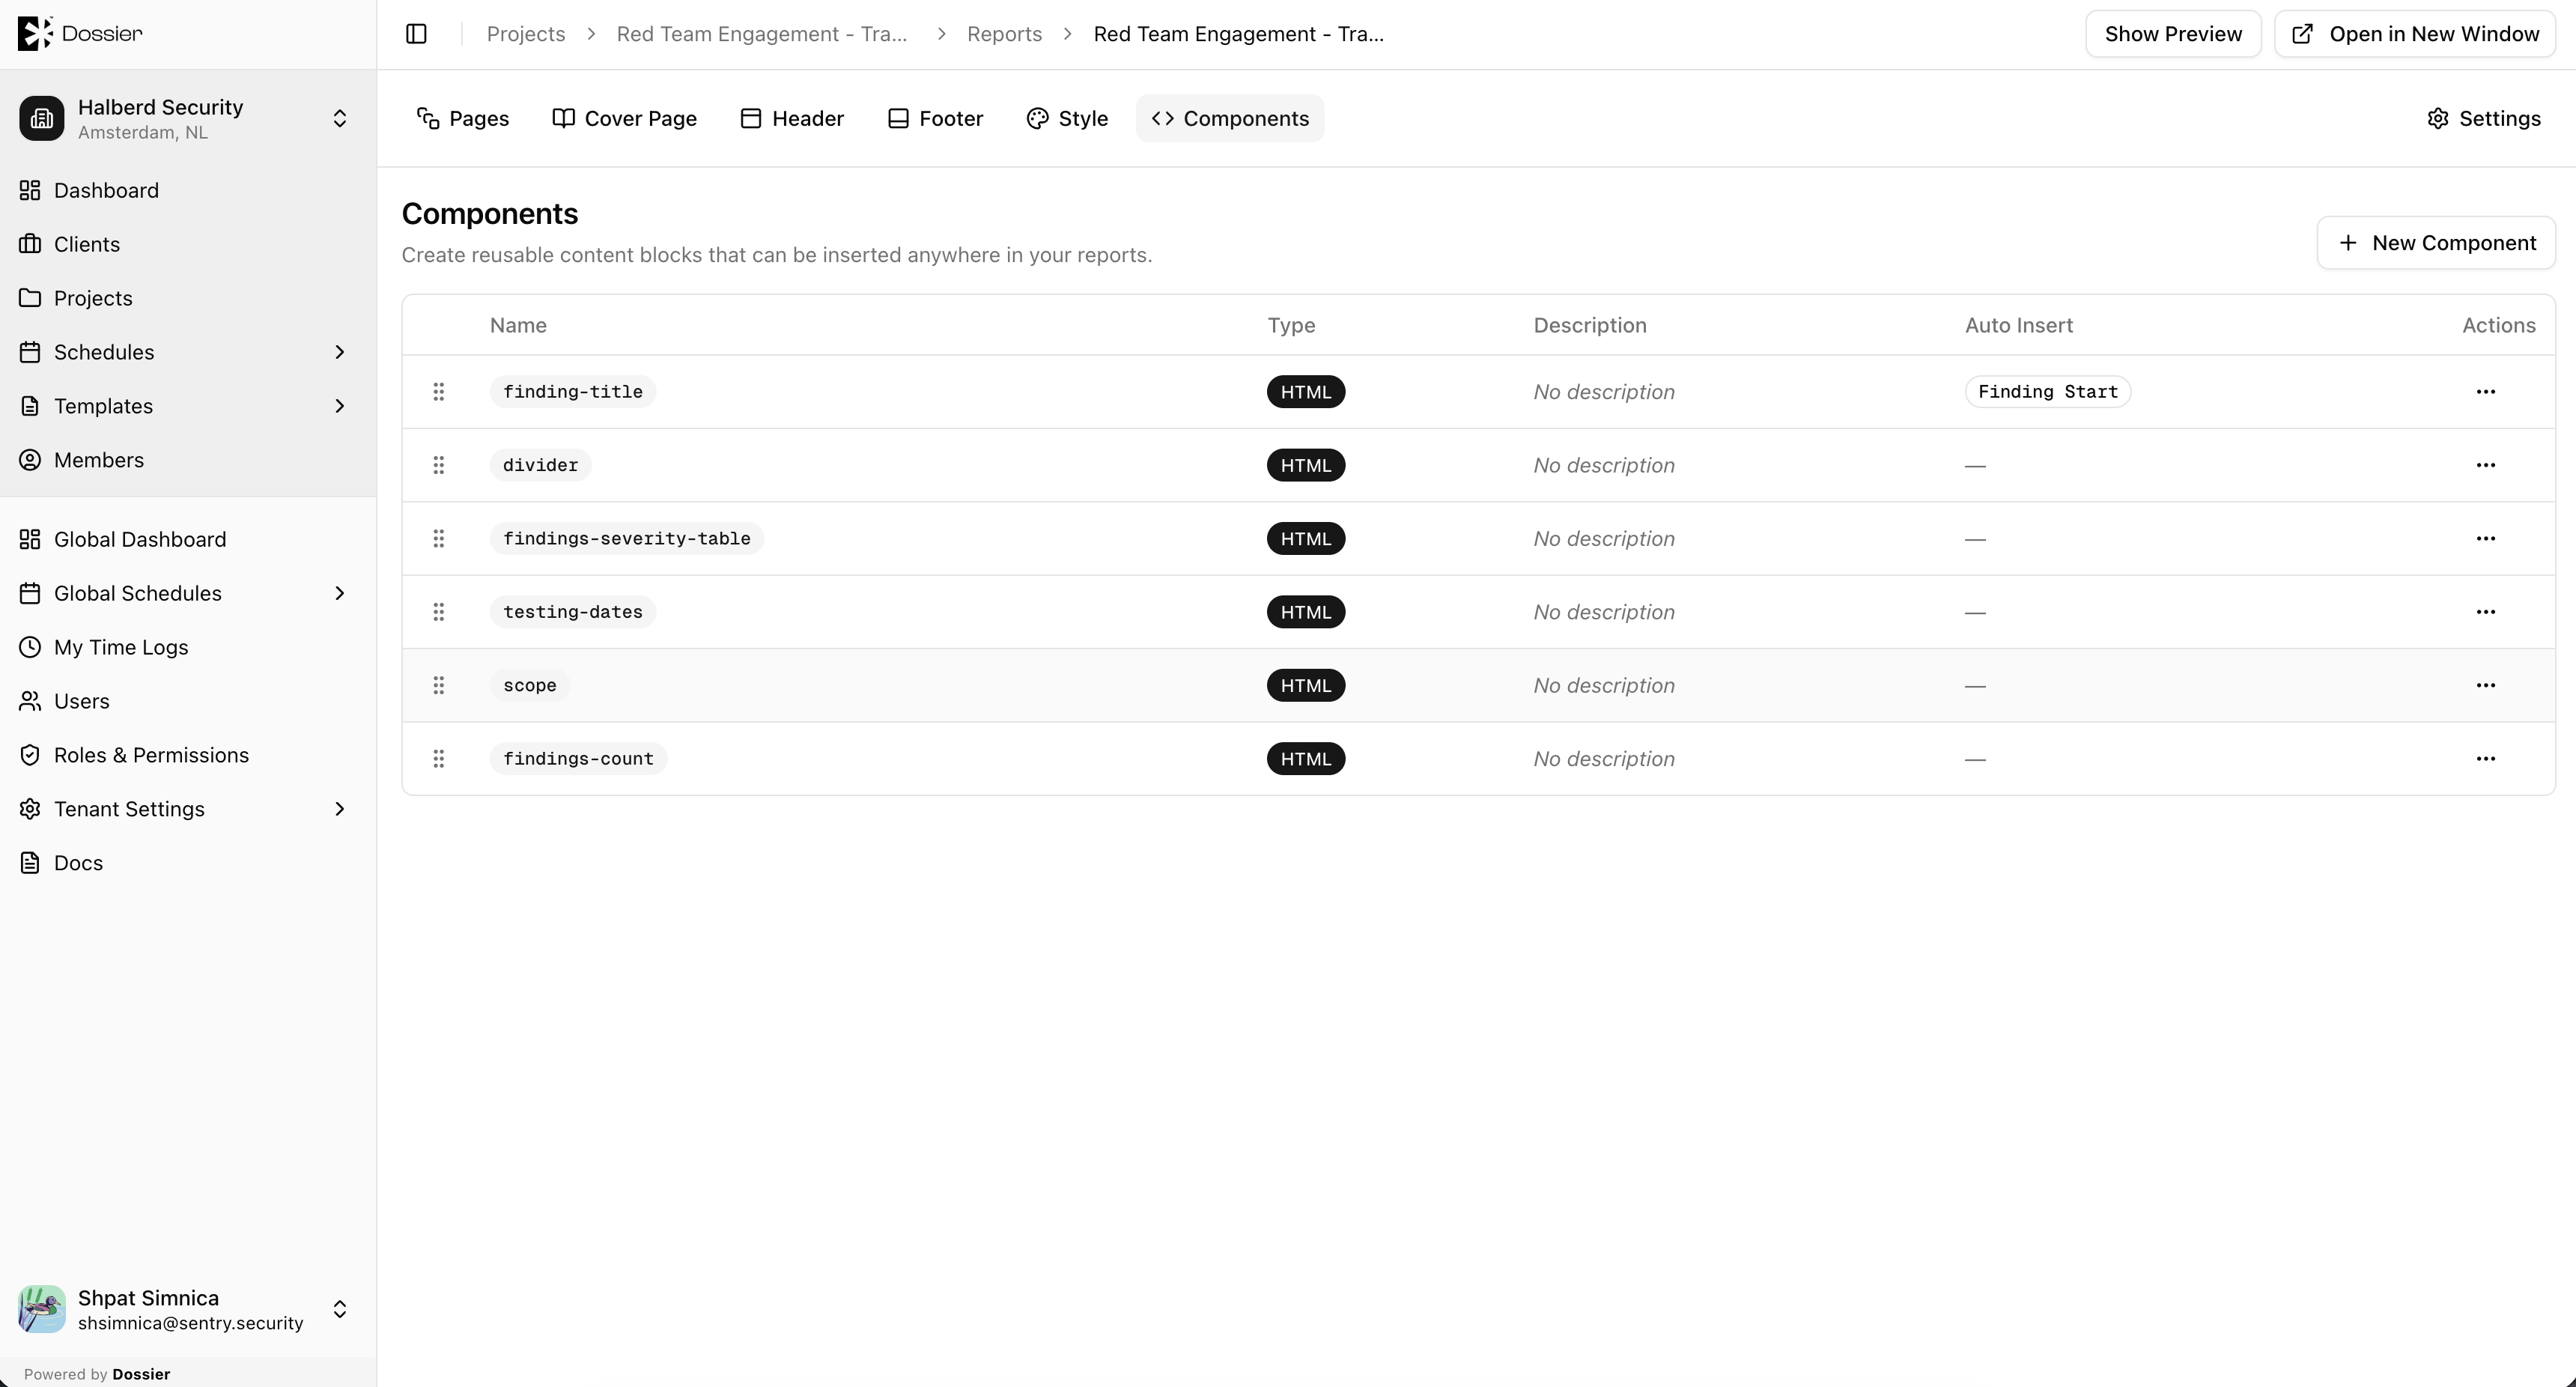Click the Settings gear icon
2576x1387 pixels.
2438,118
